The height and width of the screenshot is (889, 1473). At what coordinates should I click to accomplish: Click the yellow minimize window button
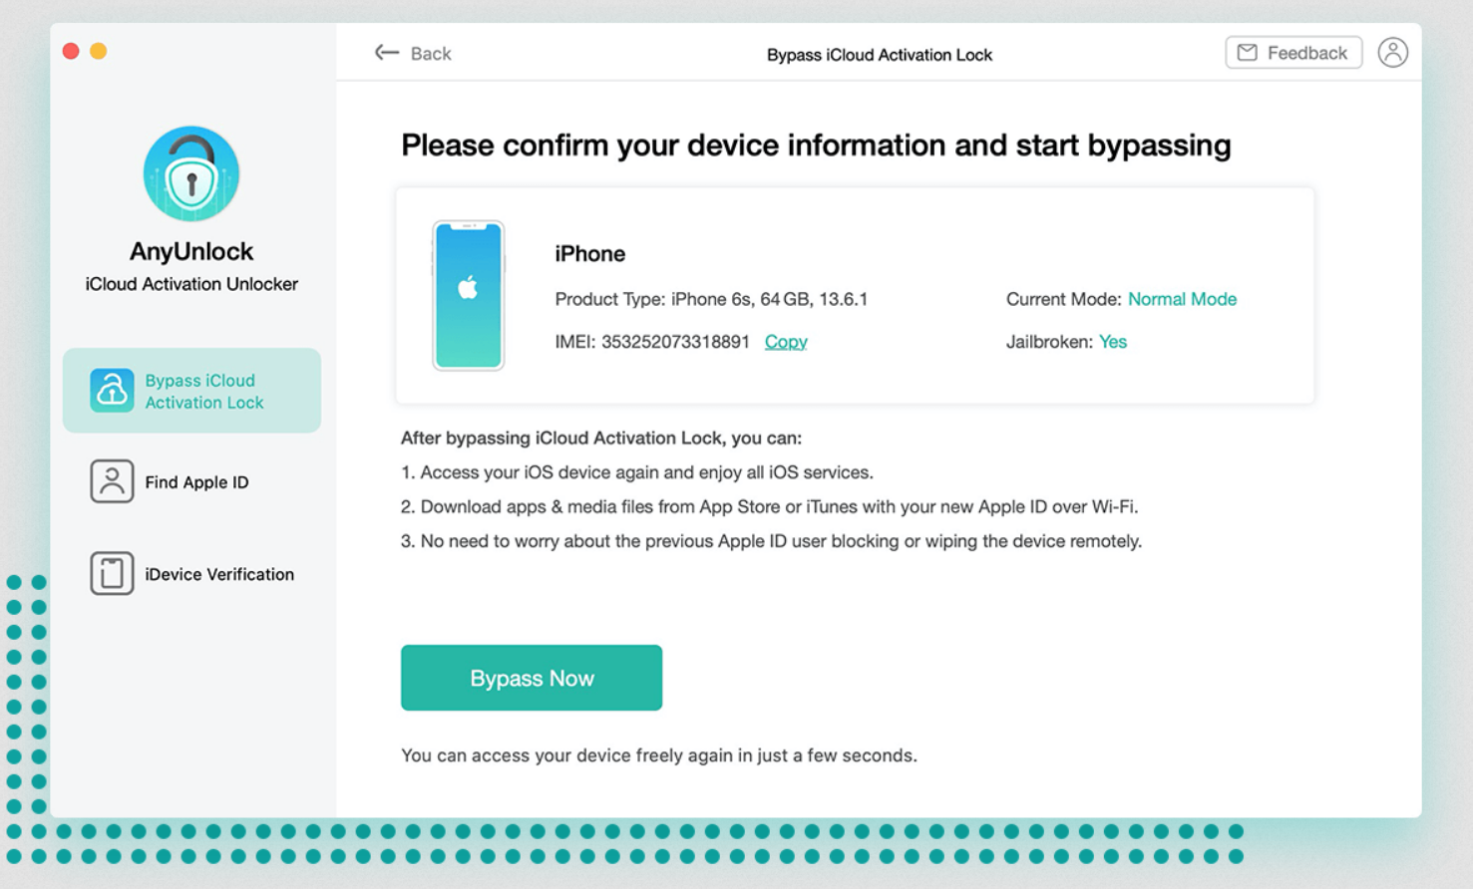(x=99, y=51)
